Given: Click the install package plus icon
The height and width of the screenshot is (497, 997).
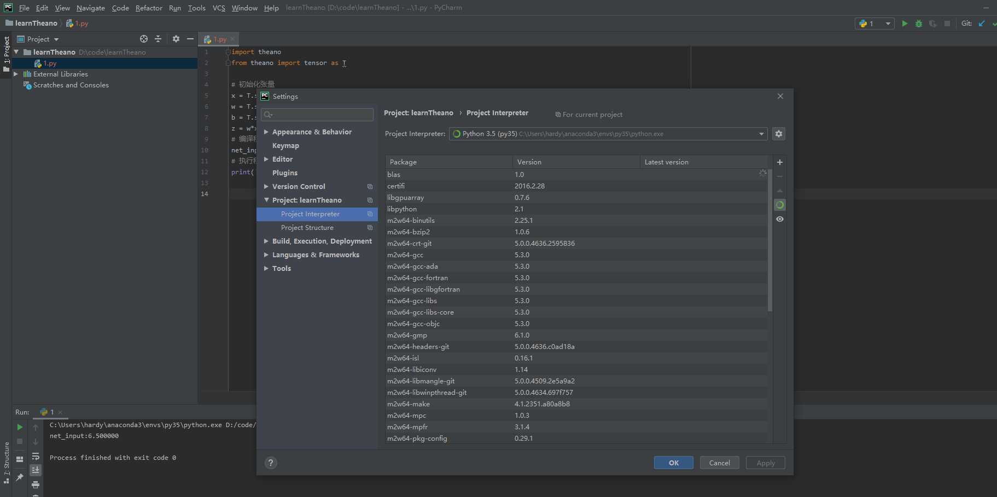Looking at the screenshot, I should click(780, 162).
